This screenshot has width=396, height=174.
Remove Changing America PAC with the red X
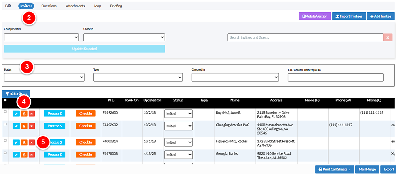(x=32, y=126)
